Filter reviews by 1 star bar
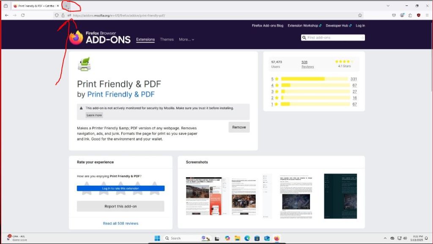433x244 pixels. pyautogui.click(x=315, y=104)
